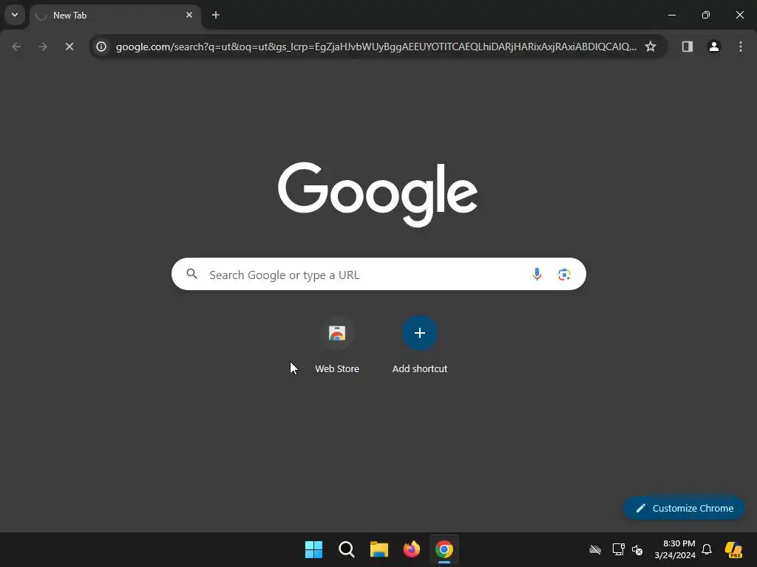Stop loading the page
The height and width of the screenshot is (567, 757).
pyautogui.click(x=69, y=47)
